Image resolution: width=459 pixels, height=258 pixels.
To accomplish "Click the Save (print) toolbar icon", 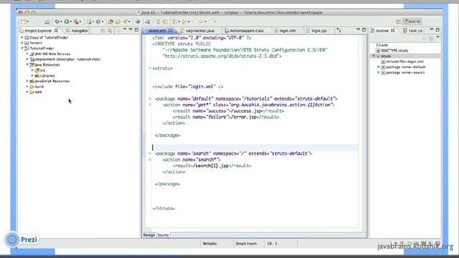I will coord(47,21).
